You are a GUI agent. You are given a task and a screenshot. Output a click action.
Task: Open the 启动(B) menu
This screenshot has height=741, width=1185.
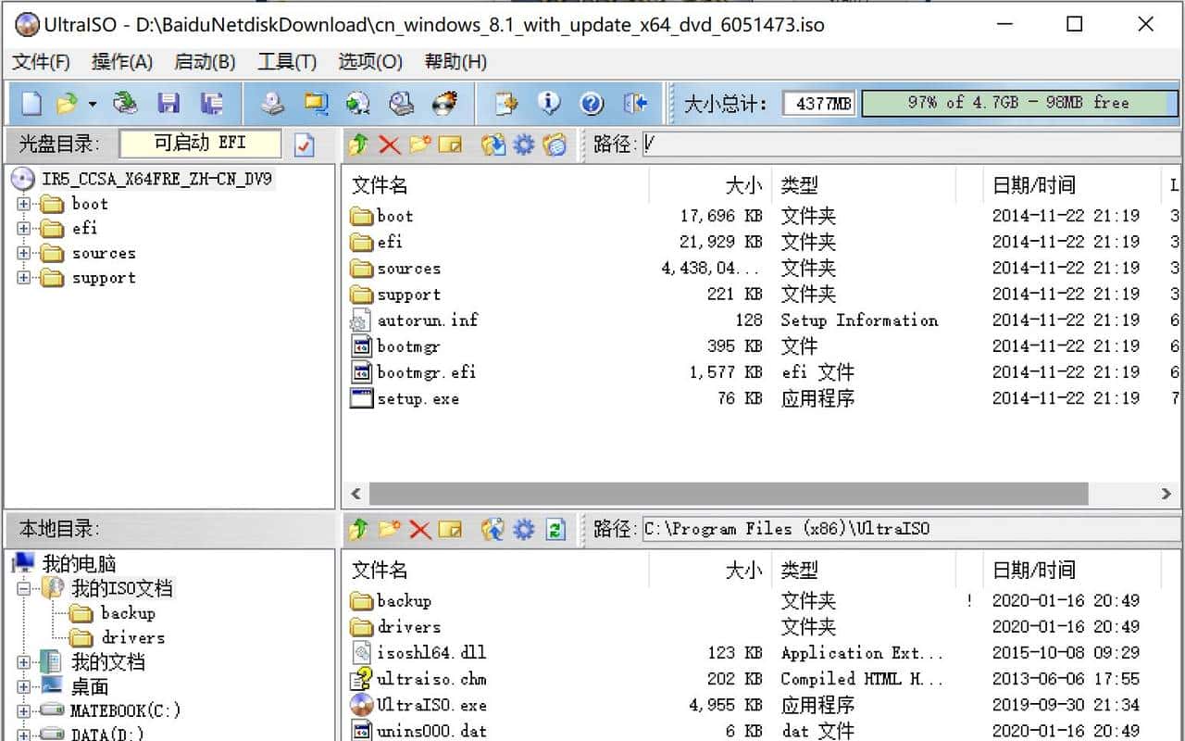(x=205, y=62)
